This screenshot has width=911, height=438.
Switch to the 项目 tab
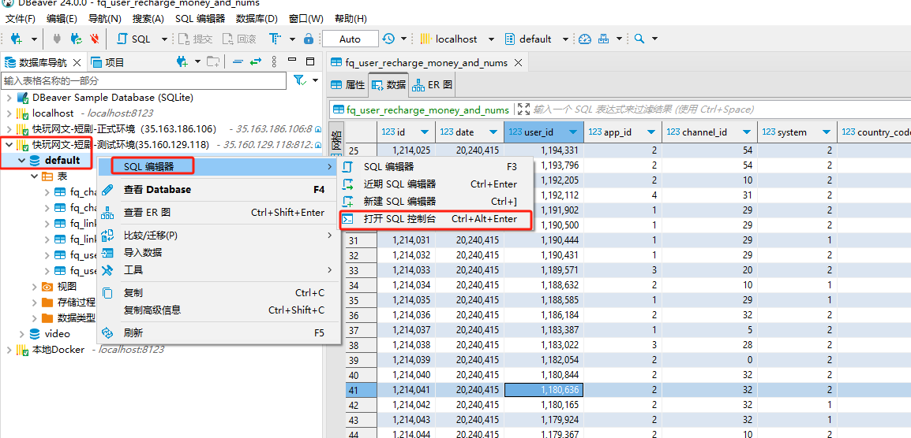[109, 62]
